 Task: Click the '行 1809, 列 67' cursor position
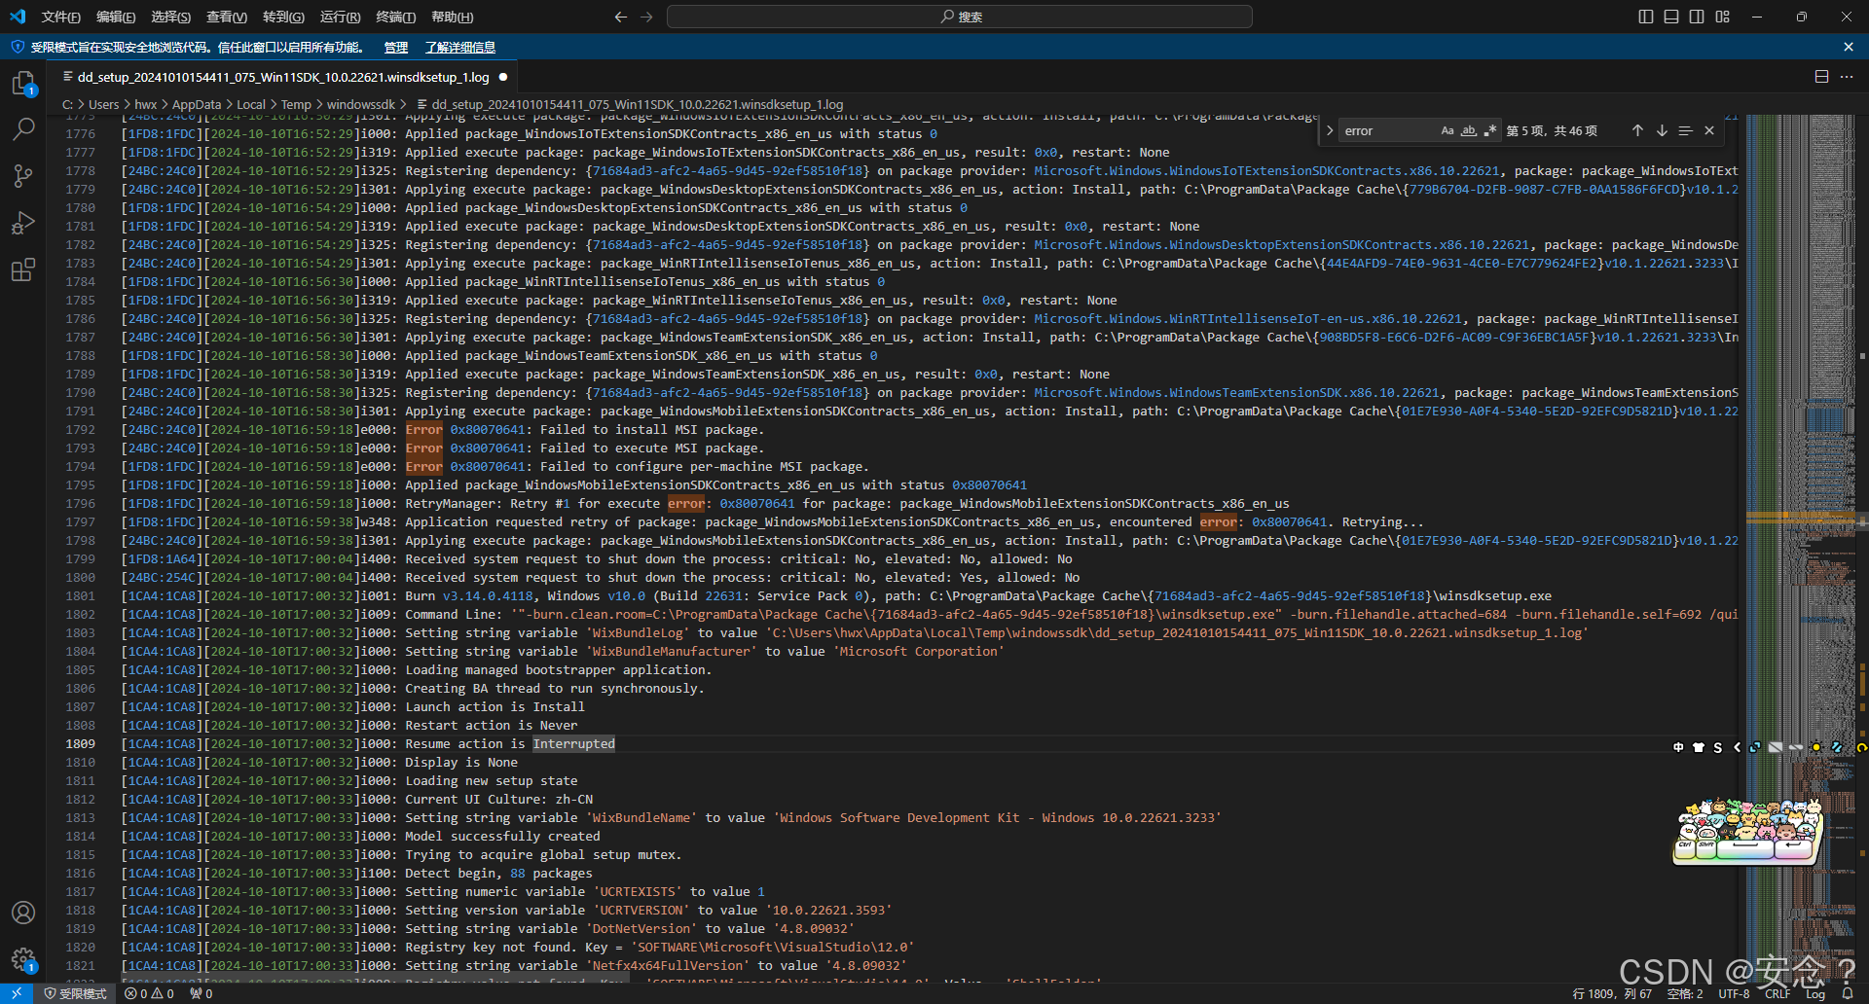point(1612,993)
